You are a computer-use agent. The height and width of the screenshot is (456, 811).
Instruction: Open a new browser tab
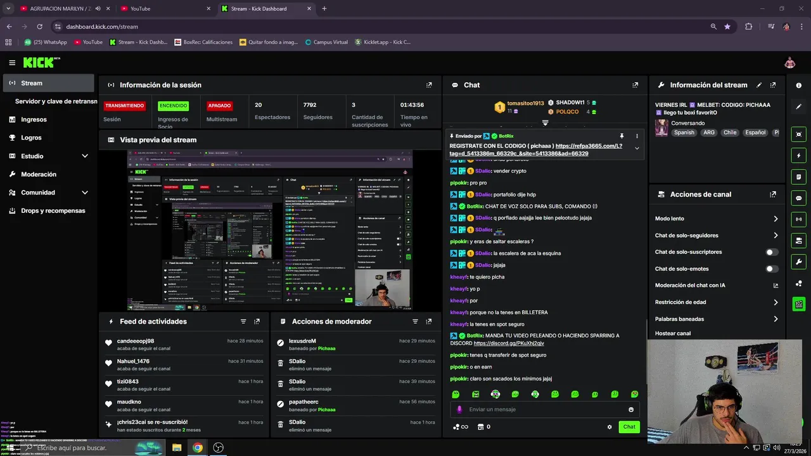coord(324,9)
